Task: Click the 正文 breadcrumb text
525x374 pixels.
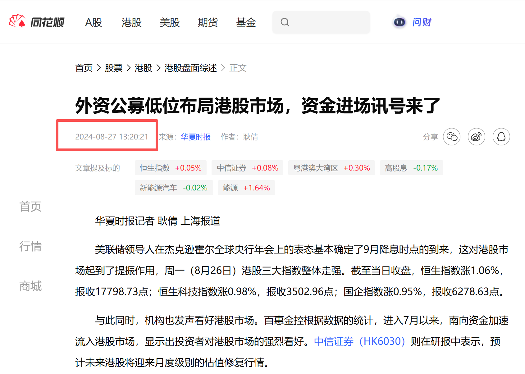Action: pyautogui.click(x=238, y=68)
